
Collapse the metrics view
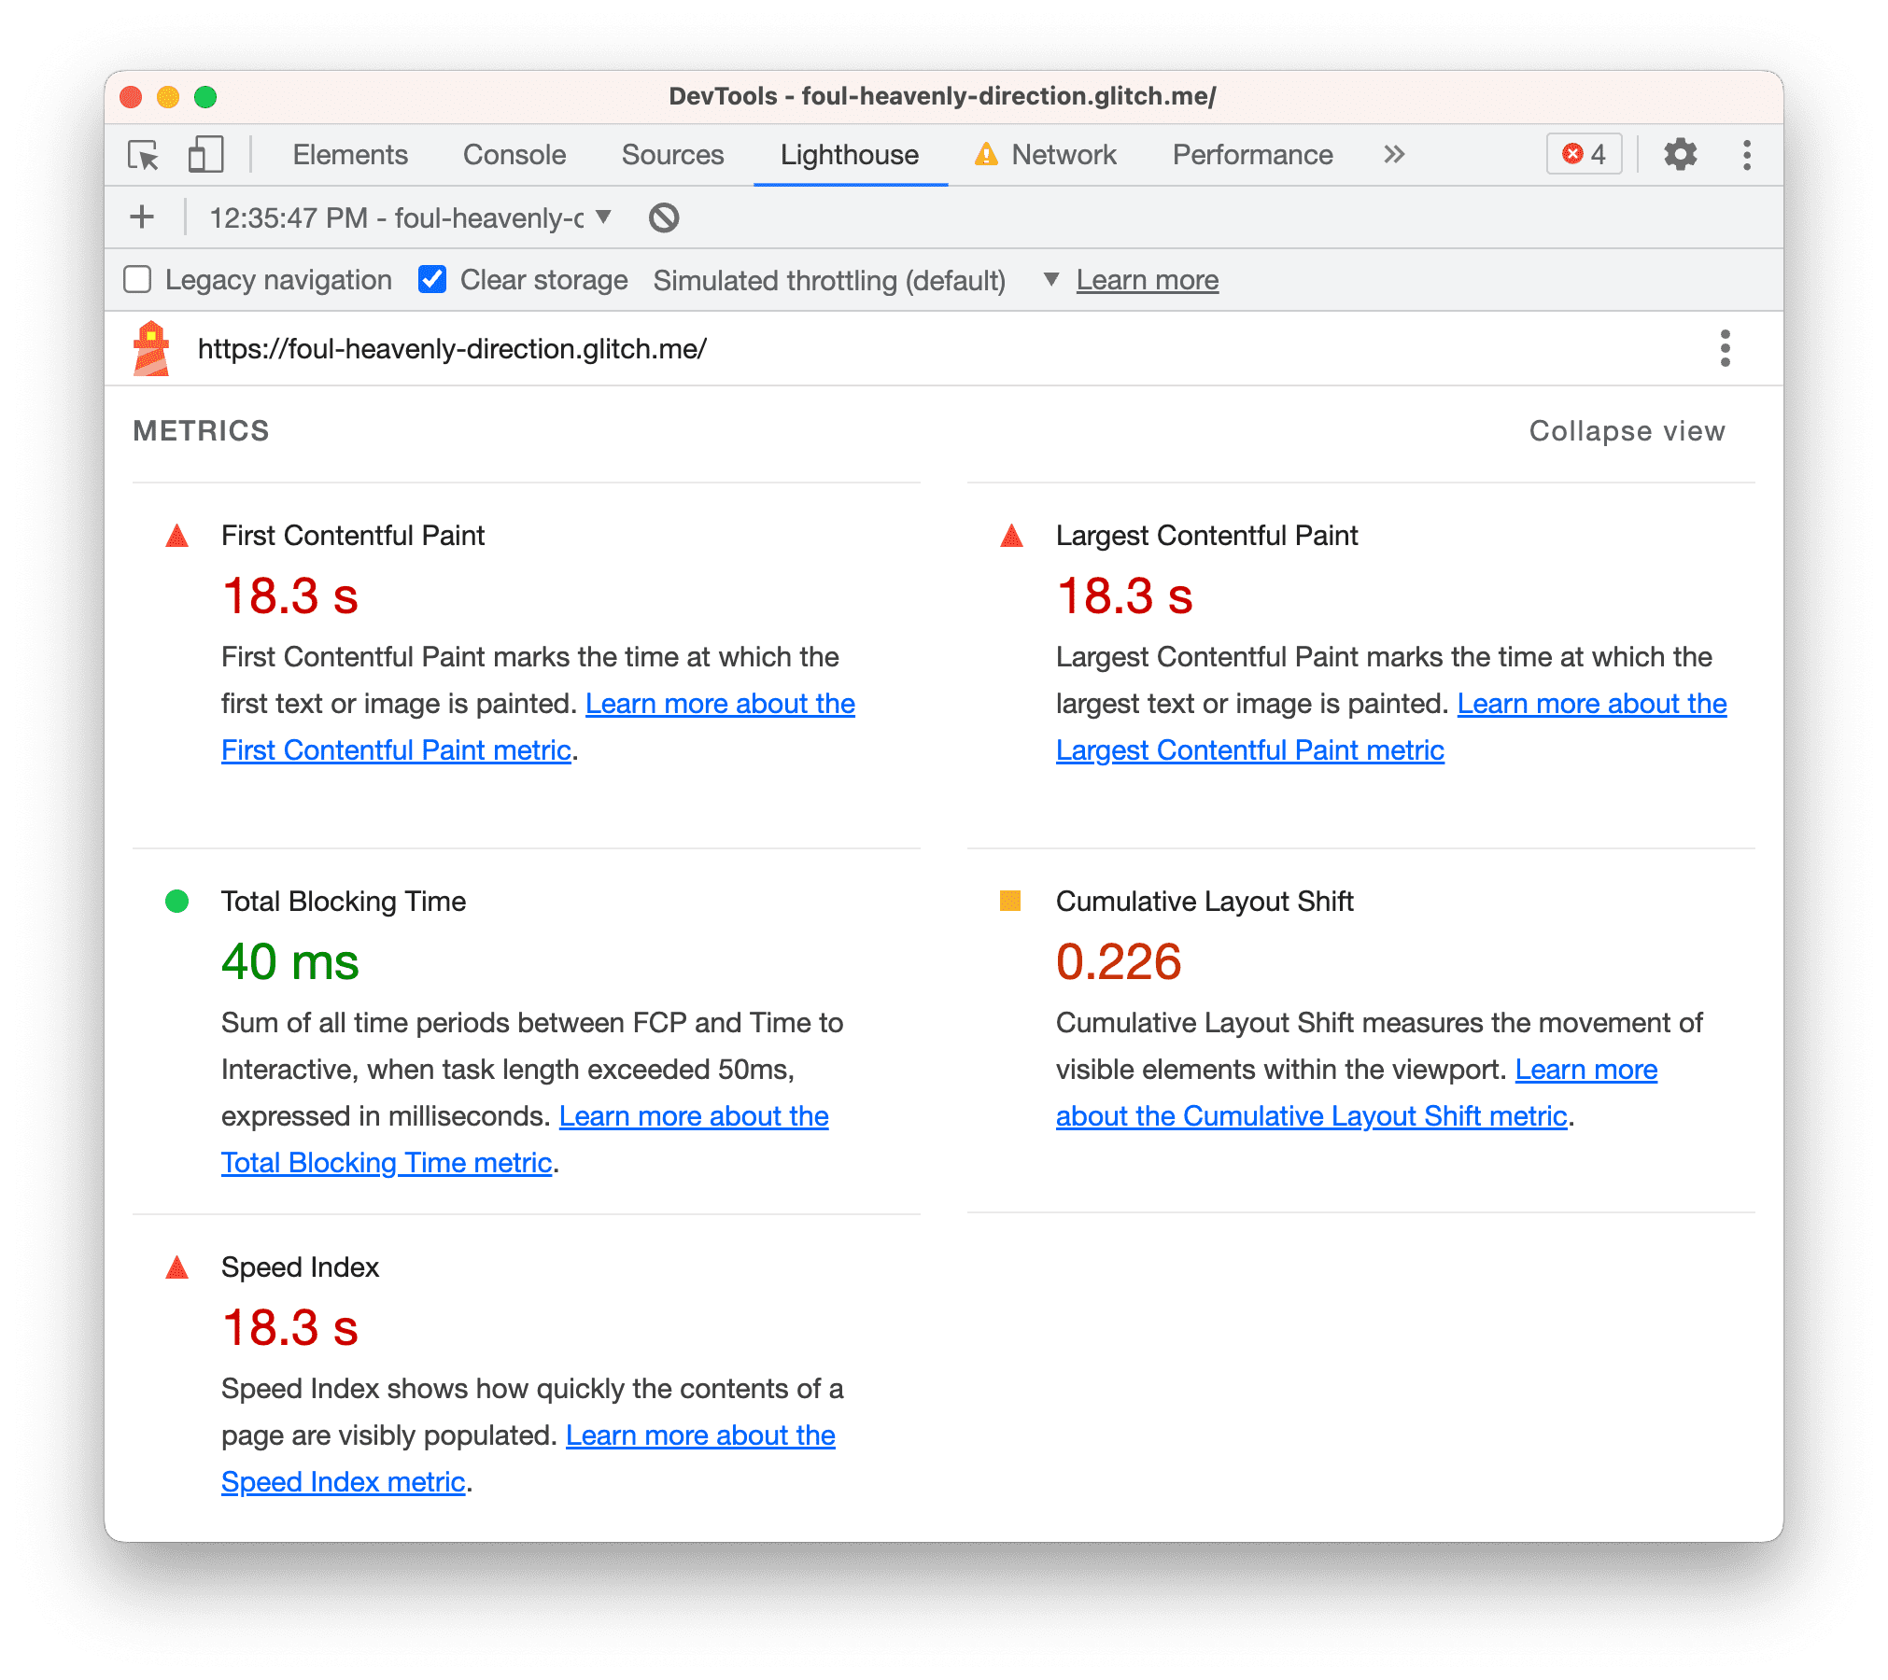1624,429
